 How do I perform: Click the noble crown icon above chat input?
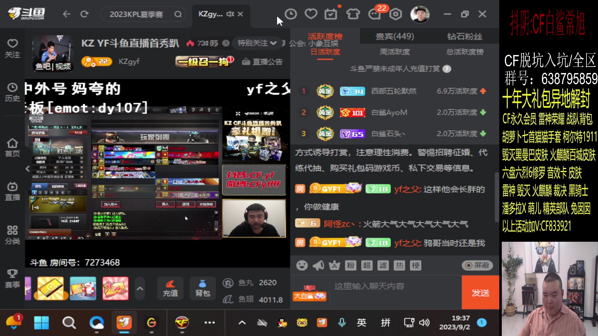(x=334, y=265)
